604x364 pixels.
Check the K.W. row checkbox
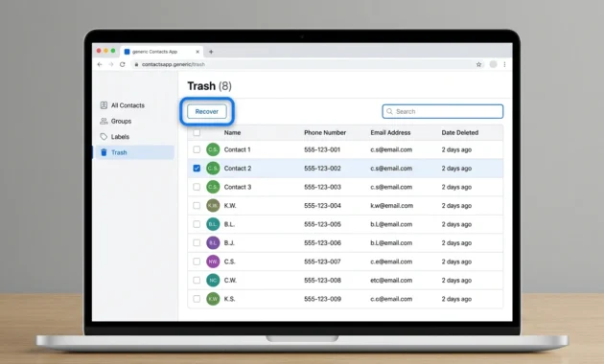(x=197, y=206)
